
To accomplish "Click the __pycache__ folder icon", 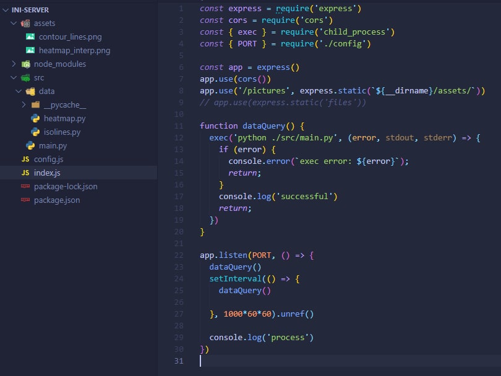I will (x=35, y=105).
